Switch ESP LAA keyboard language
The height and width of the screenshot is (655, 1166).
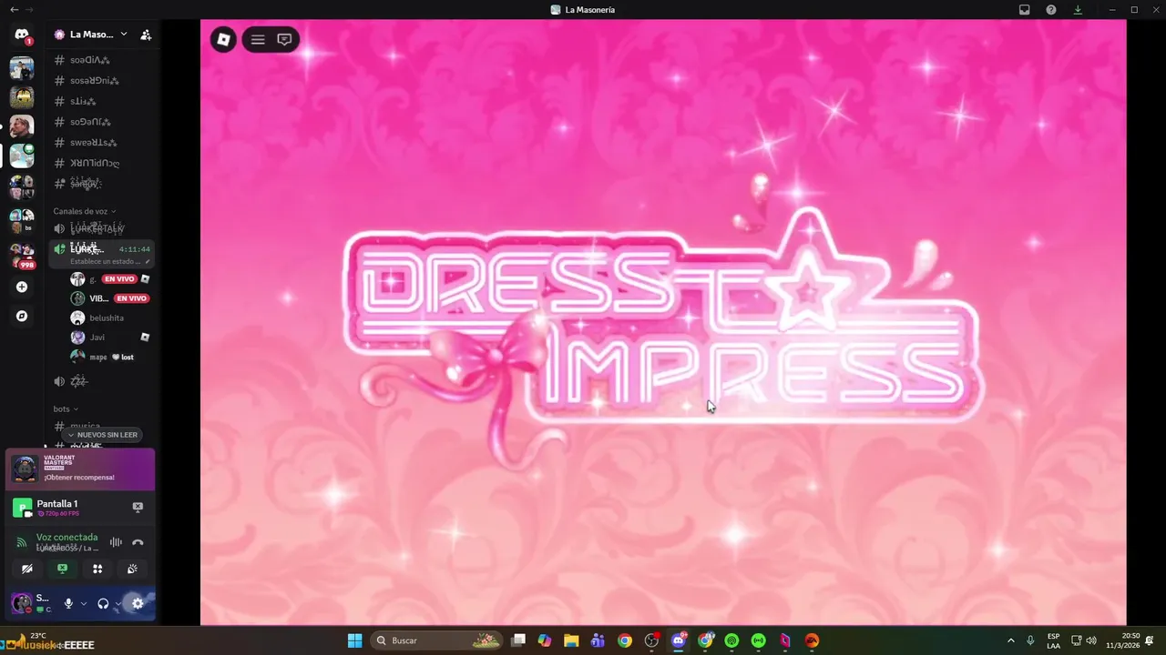pos(1053,640)
